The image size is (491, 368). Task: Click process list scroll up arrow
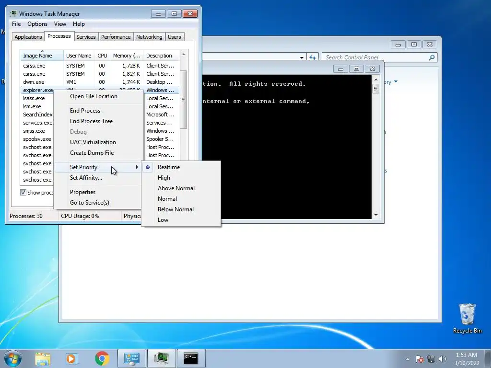tap(184, 54)
